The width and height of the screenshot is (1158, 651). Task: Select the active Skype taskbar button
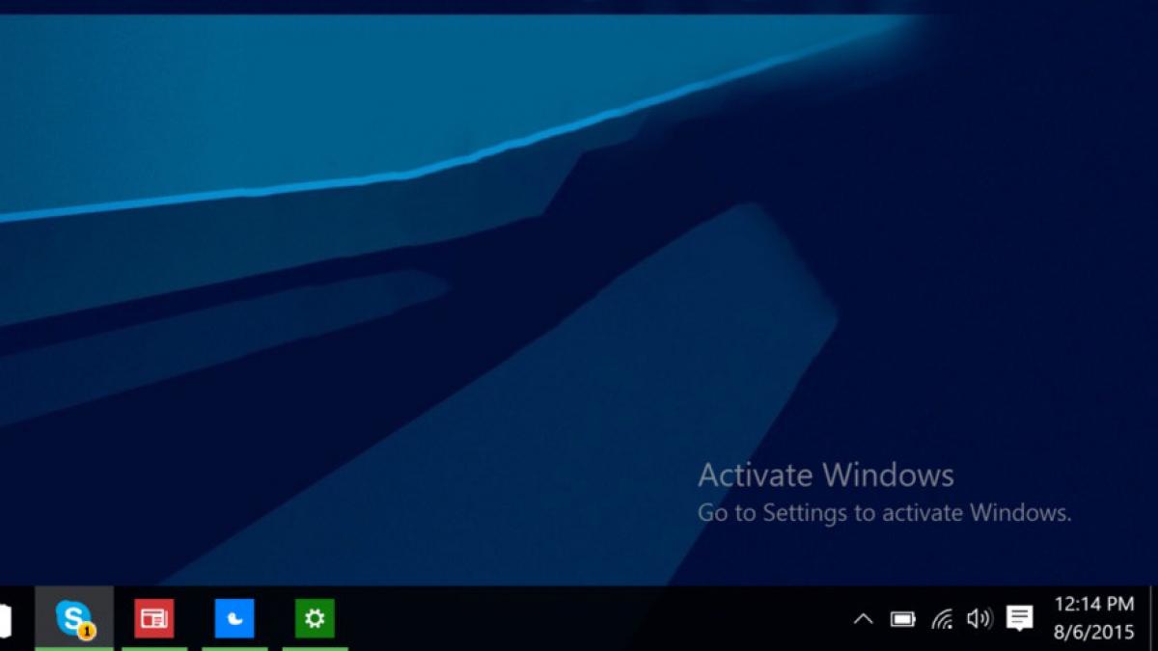[x=75, y=619]
